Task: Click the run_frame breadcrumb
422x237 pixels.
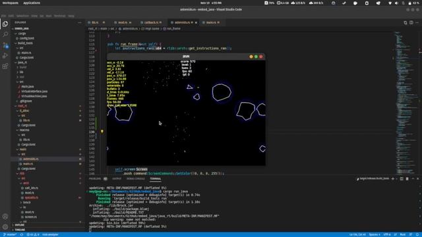Action: click(171, 29)
